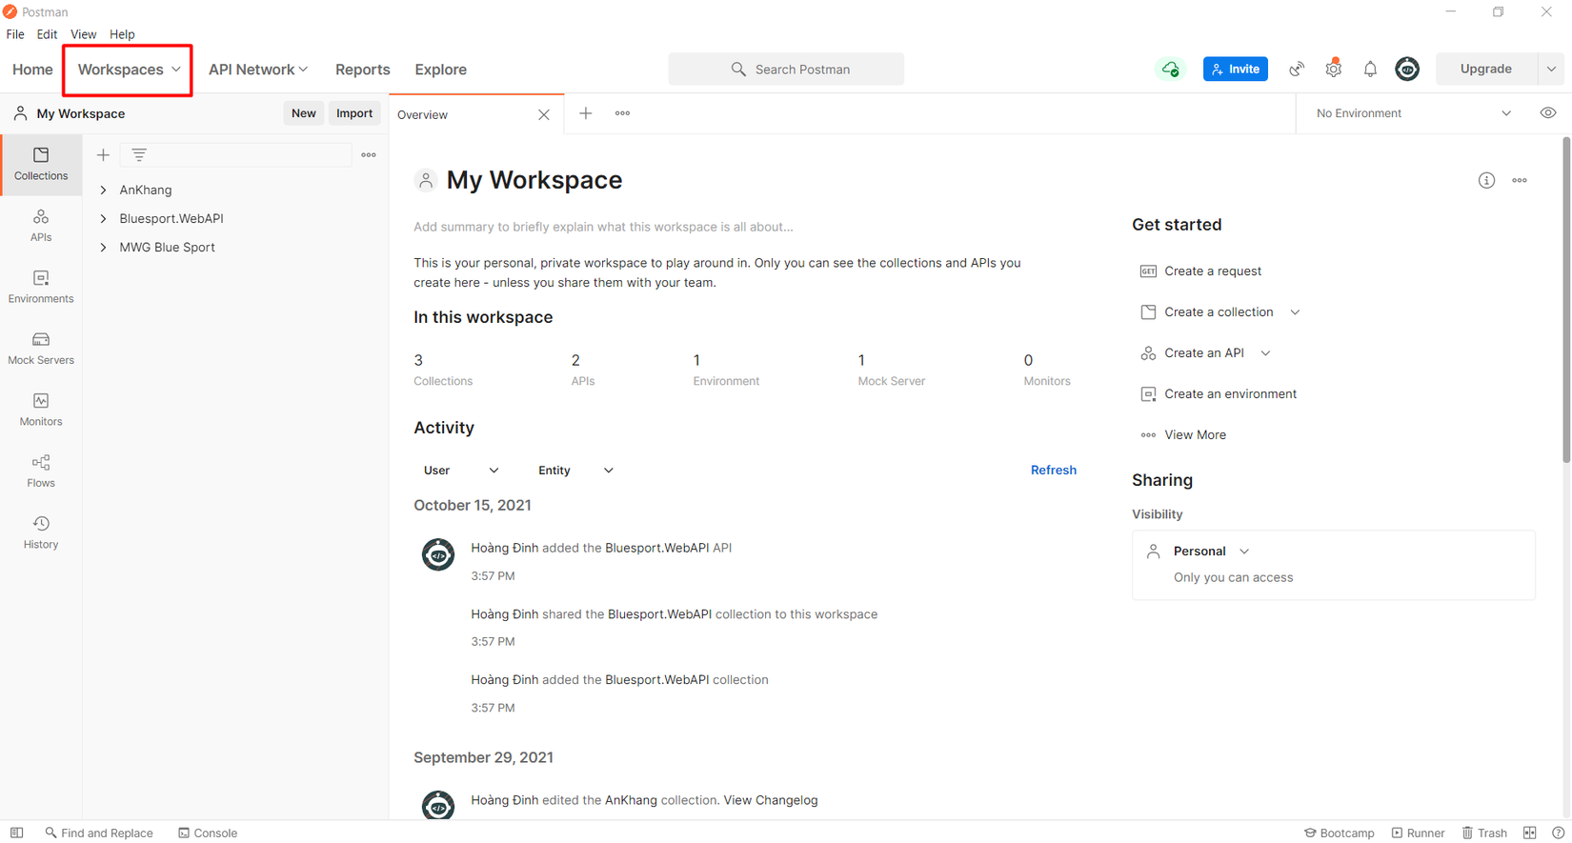Viewport: 1572px width, 843px height.
Task: Open the No Environment selector
Action: point(1413,113)
